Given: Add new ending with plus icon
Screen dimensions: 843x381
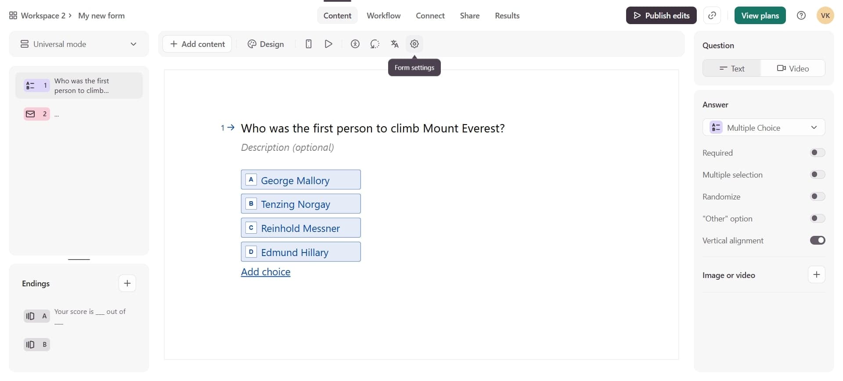Looking at the screenshot, I should (127, 283).
